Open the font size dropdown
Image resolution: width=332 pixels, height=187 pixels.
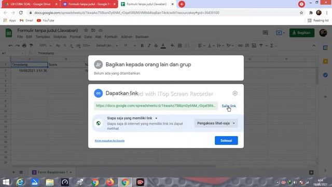(130, 46)
